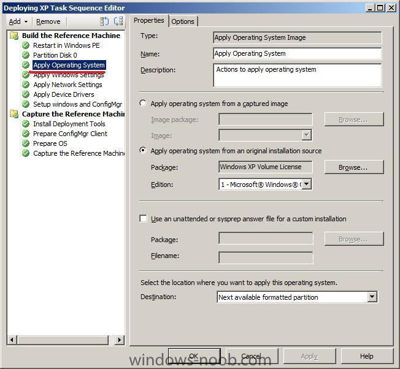Select Apply operating system from original installation source
Image resolution: width=400 pixels, height=369 pixels.
click(143, 150)
